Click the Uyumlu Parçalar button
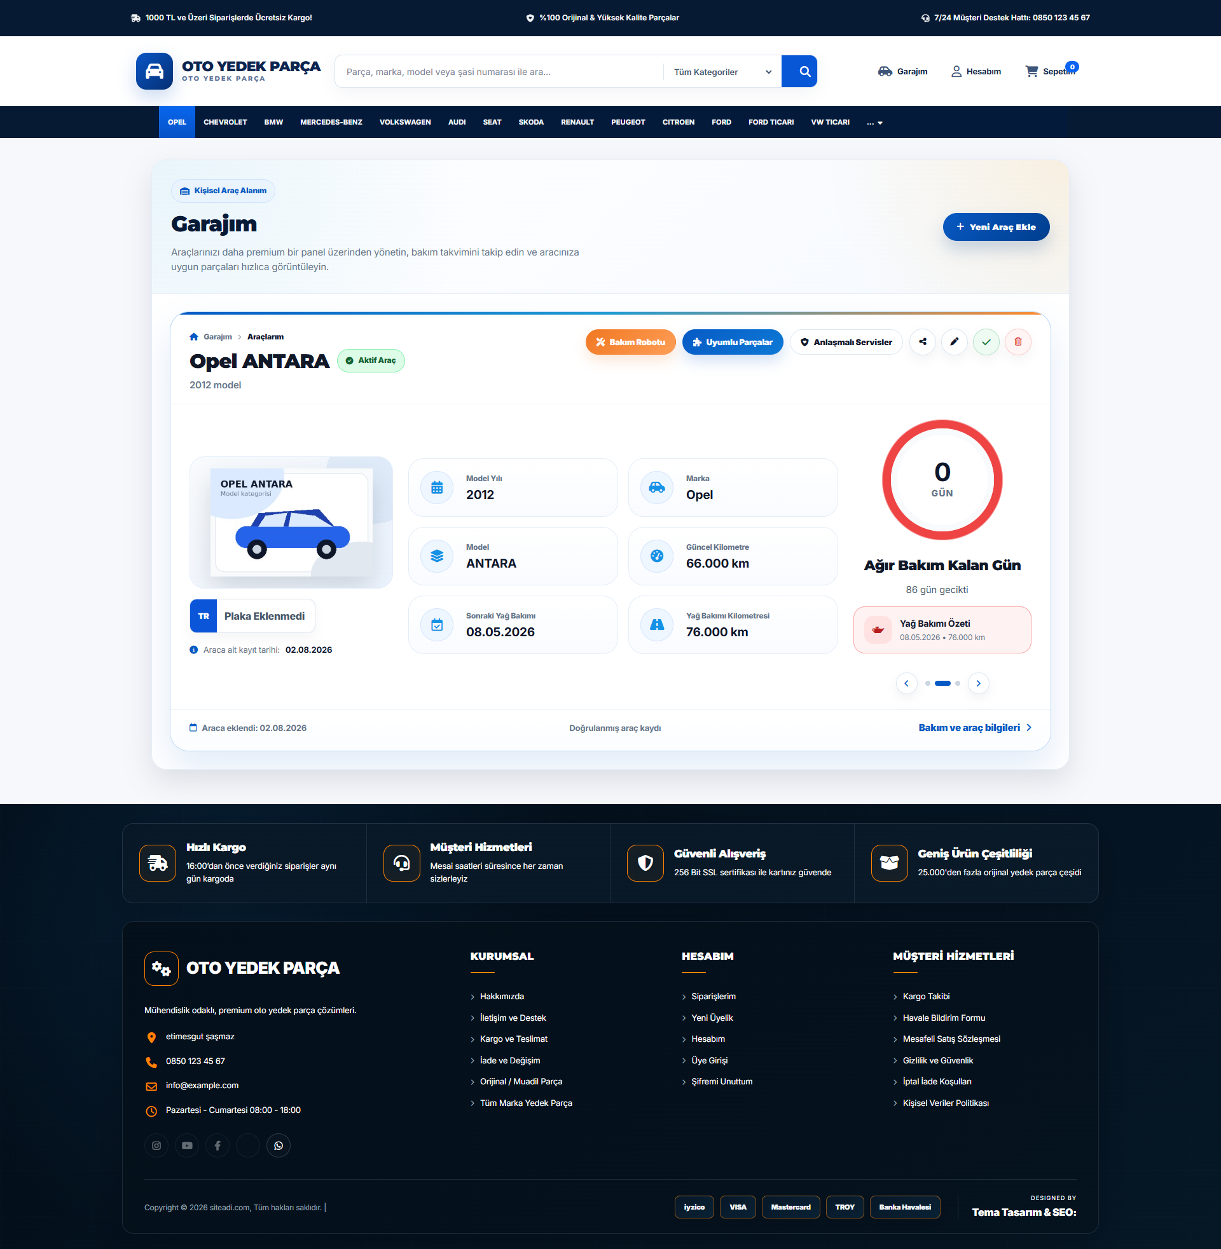The width and height of the screenshot is (1221, 1249). 733,342
